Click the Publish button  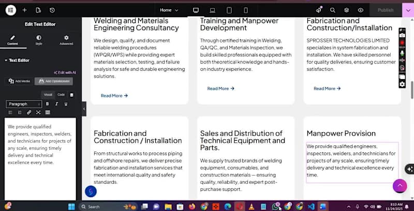pos(386,10)
